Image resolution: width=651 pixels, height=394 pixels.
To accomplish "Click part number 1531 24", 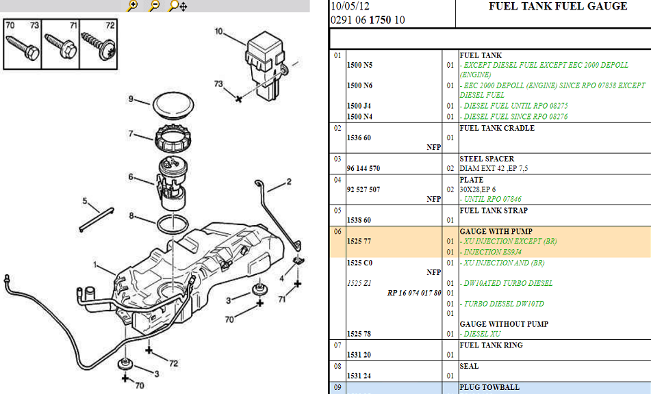I will click(x=359, y=376).
